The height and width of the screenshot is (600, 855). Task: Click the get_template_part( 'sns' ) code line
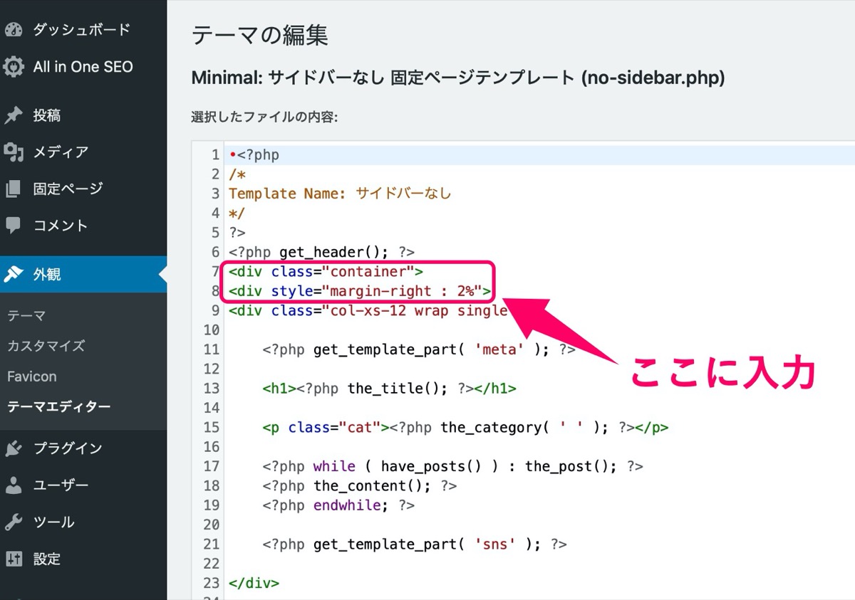415,544
